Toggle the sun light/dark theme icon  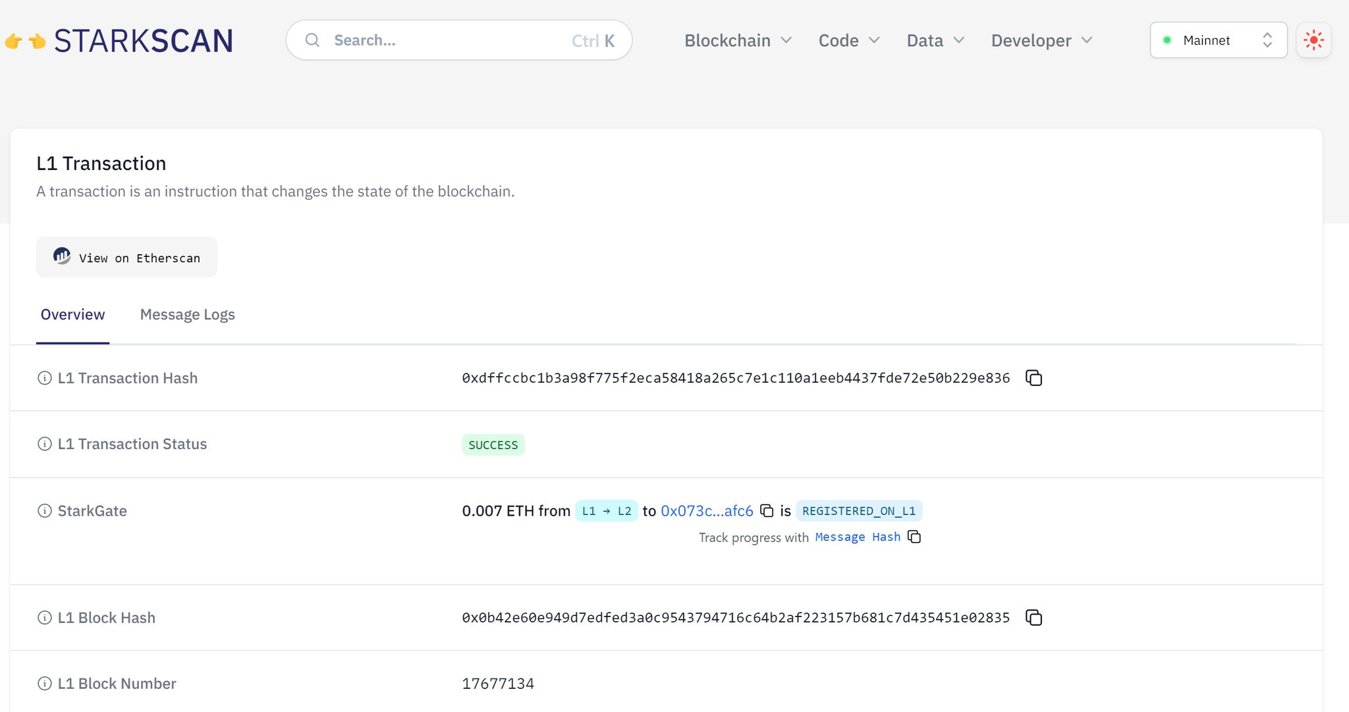click(1313, 40)
